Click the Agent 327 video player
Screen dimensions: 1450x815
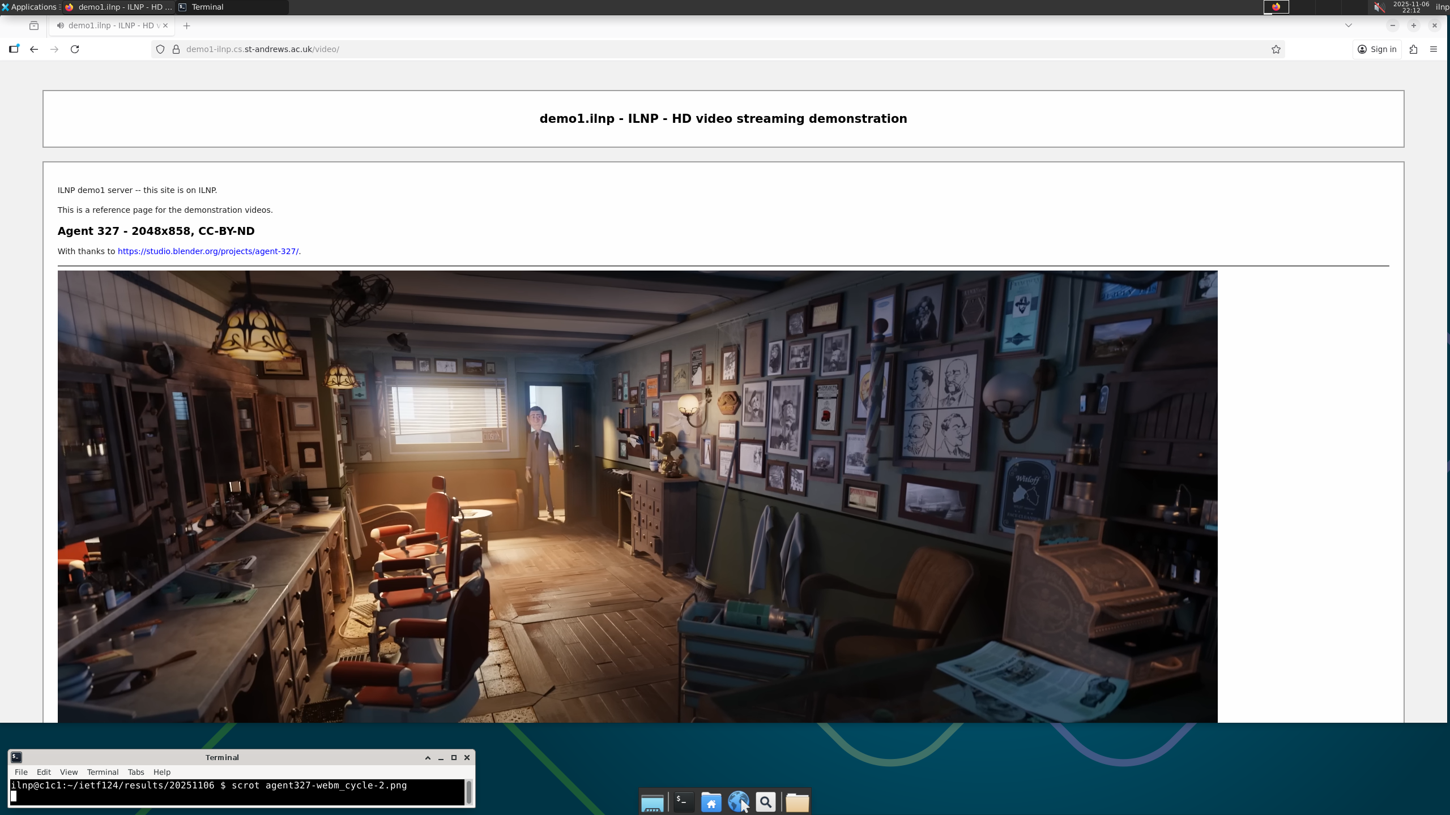pos(637,496)
